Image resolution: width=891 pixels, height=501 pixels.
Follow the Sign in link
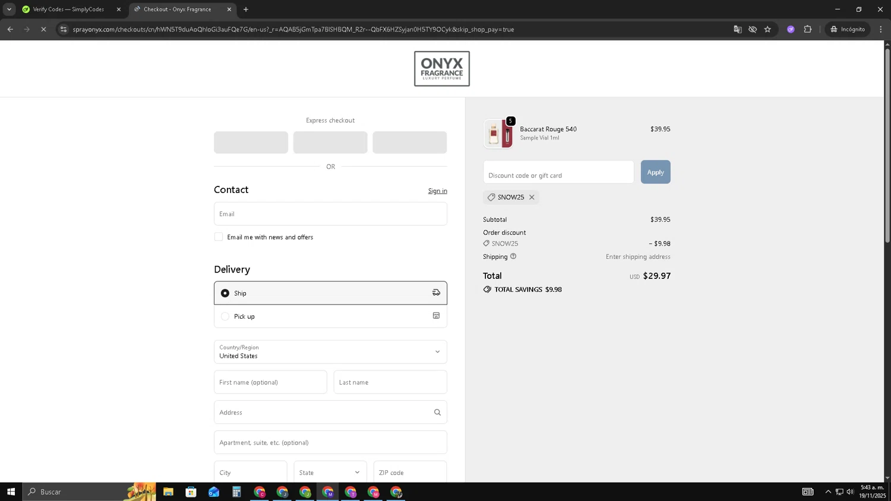[437, 191]
